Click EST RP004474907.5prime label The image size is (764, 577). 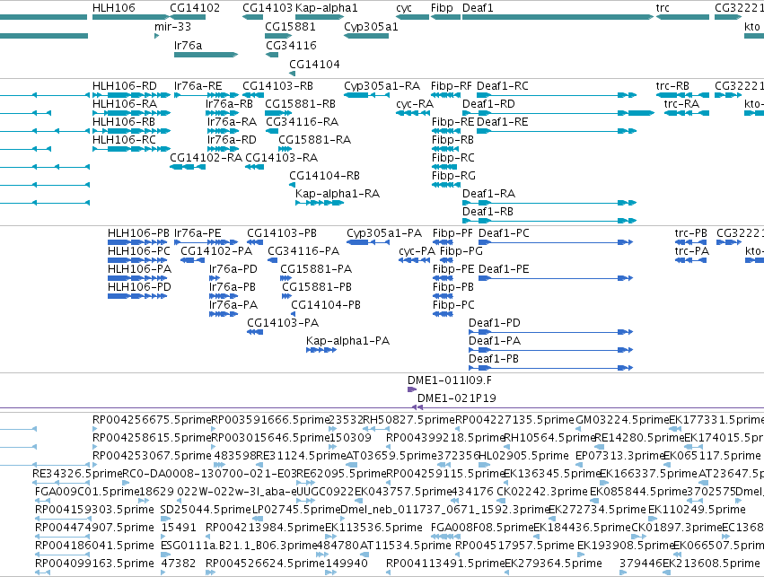pos(94,528)
